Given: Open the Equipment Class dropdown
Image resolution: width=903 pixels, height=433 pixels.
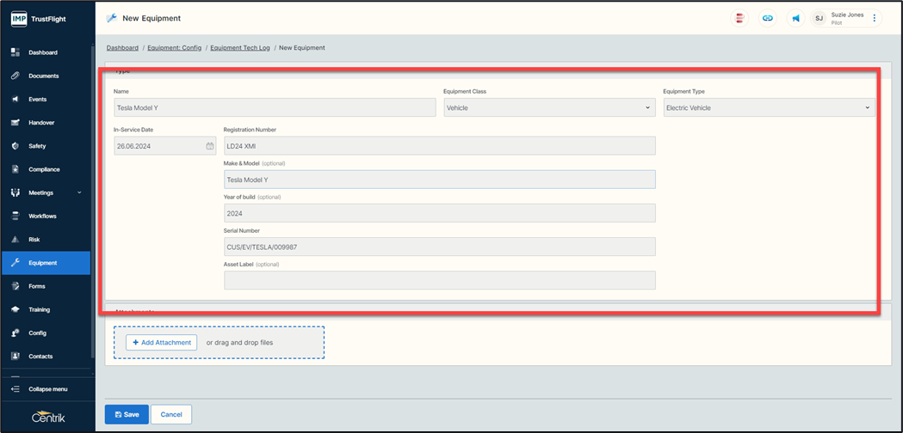Looking at the screenshot, I should pos(549,107).
